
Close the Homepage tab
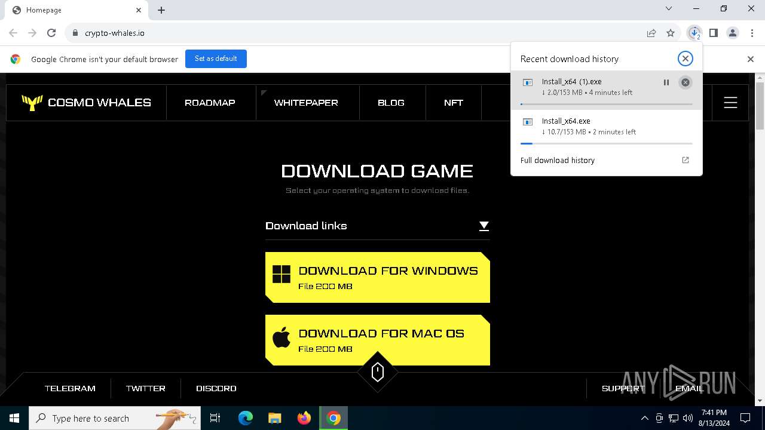[x=139, y=10]
